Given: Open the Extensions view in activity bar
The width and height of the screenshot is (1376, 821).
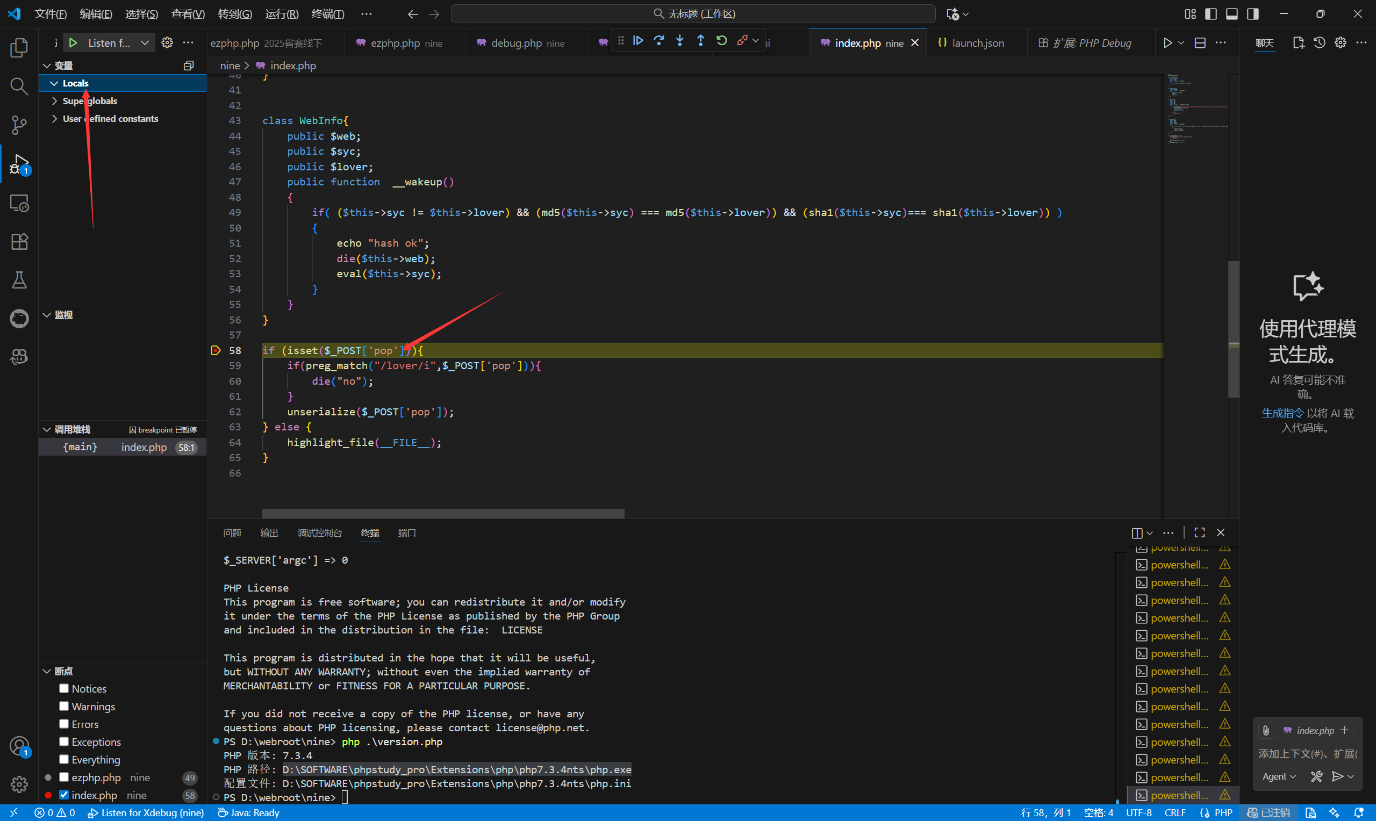Looking at the screenshot, I should pos(19,241).
